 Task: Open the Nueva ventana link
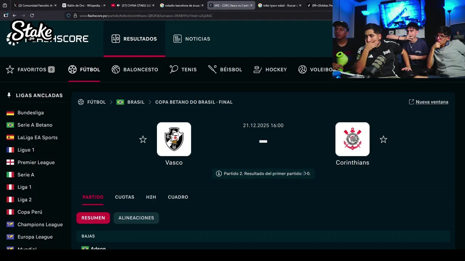[432, 102]
